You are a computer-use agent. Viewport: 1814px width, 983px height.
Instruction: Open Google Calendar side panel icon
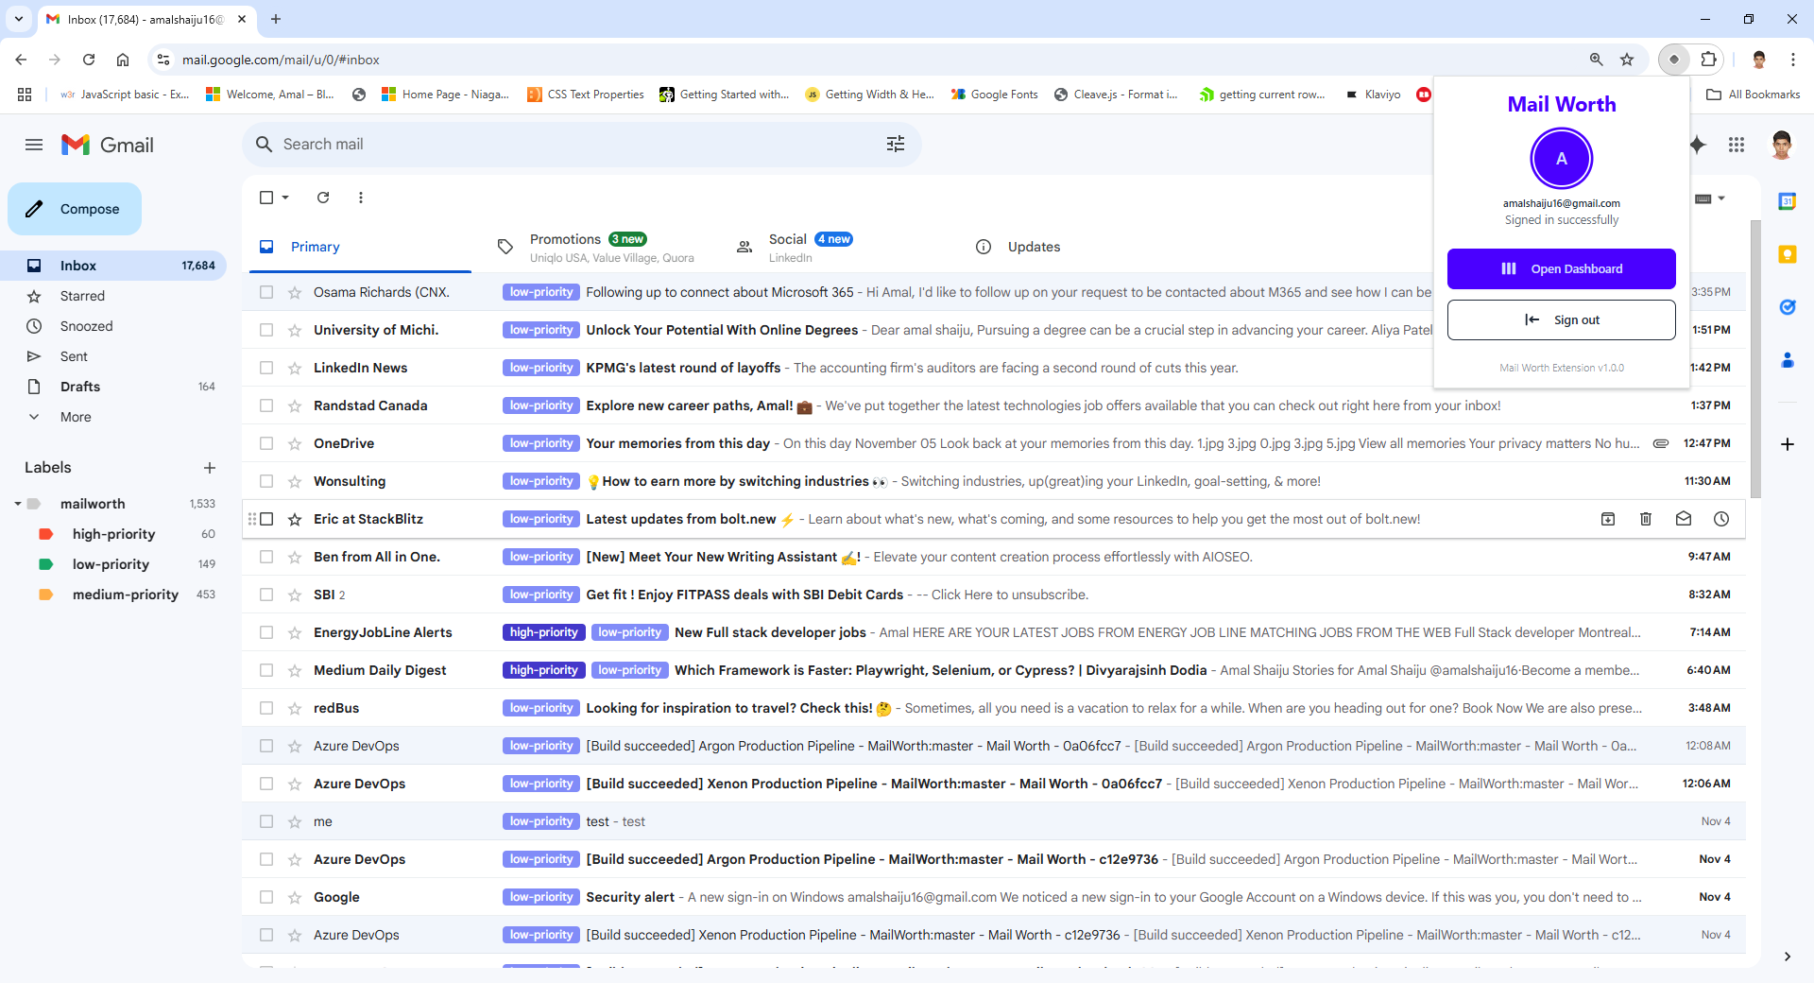click(x=1787, y=201)
